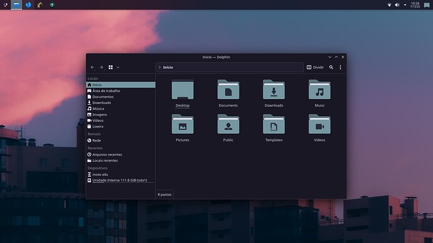
Task: Switch to icons view mode
Action: 110,67
